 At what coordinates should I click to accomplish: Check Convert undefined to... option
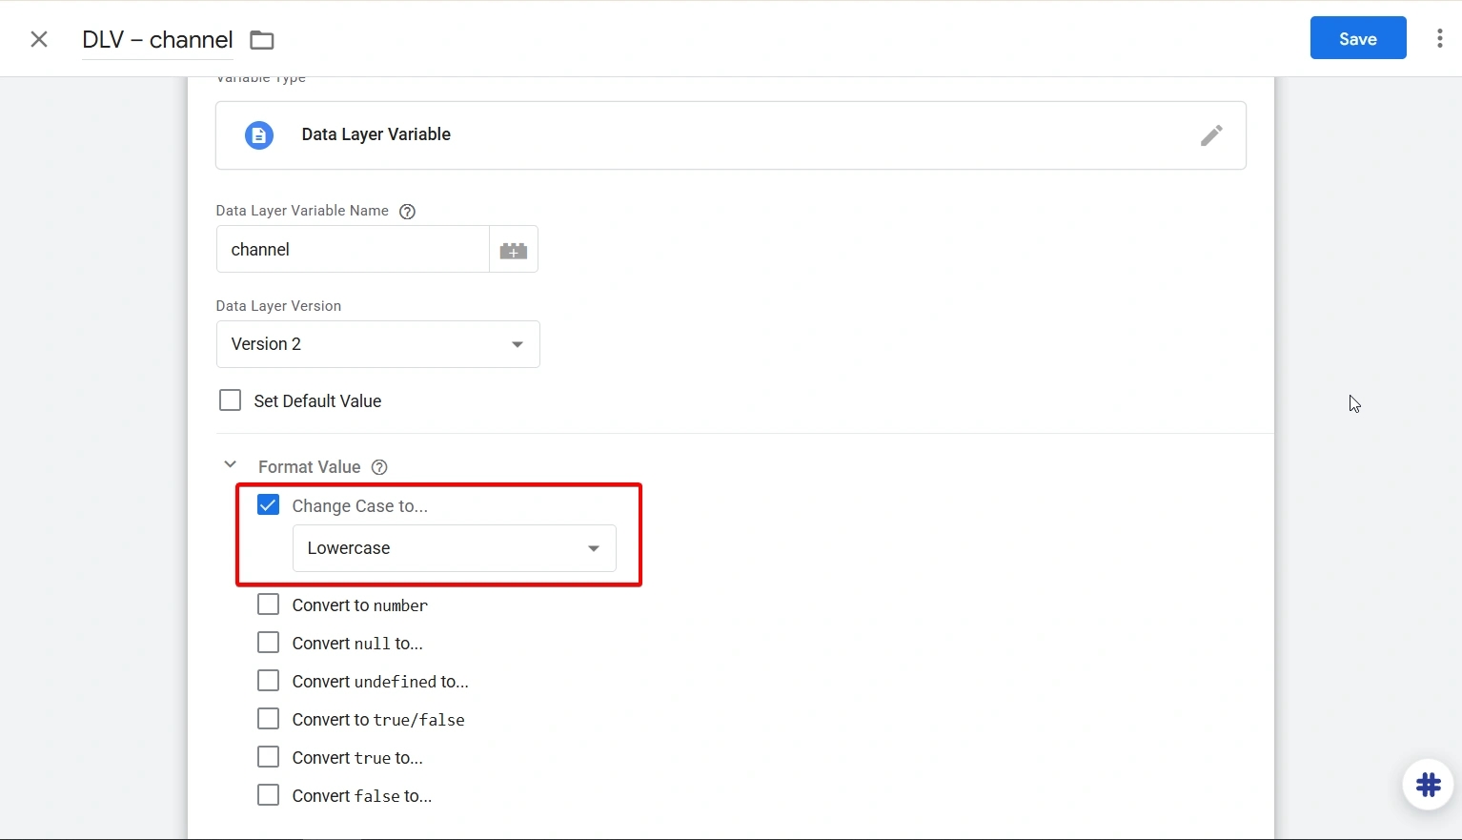269,681
